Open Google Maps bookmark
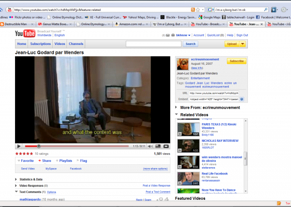 point(209,17)
